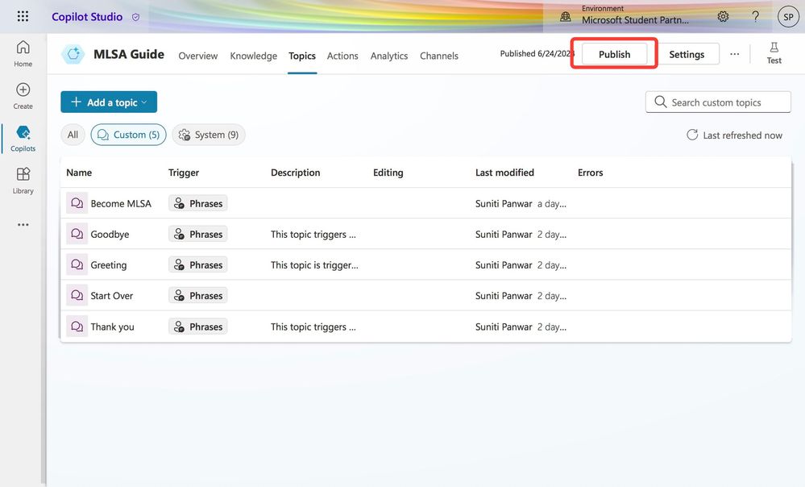Click the MLSA Guide copilot icon
The width and height of the screenshot is (805, 487).
coord(73,54)
